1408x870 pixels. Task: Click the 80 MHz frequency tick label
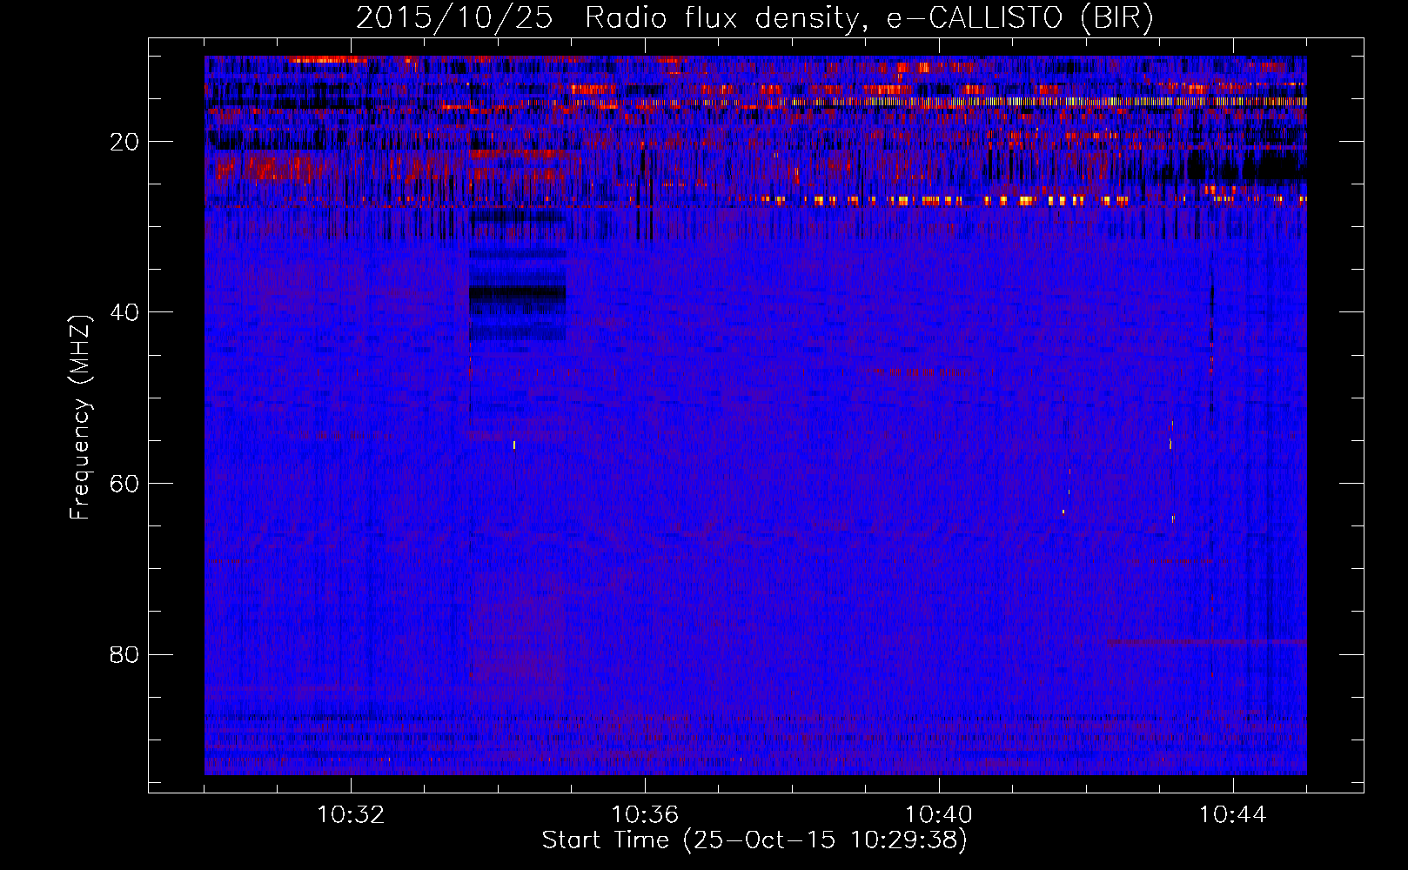pyautogui.click(x=125, y=654)
